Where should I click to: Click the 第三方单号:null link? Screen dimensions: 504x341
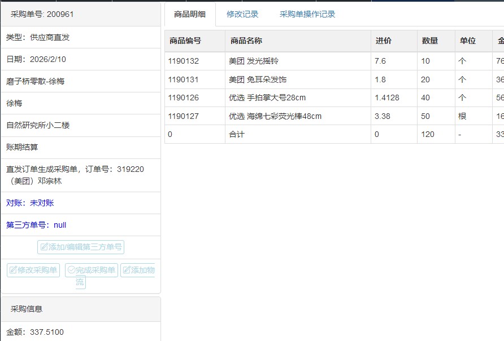click(x=36, y=225)
